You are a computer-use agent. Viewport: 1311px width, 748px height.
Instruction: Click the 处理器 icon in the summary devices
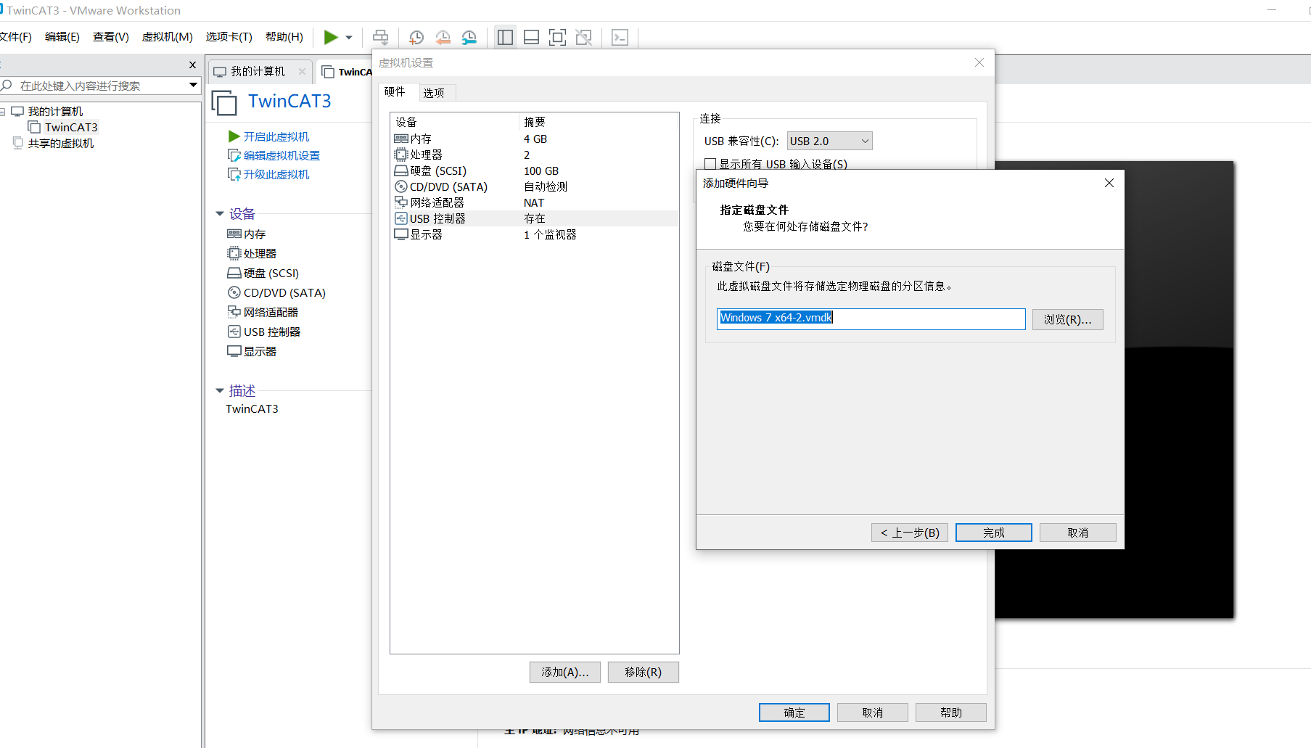(x=234, y=253)
